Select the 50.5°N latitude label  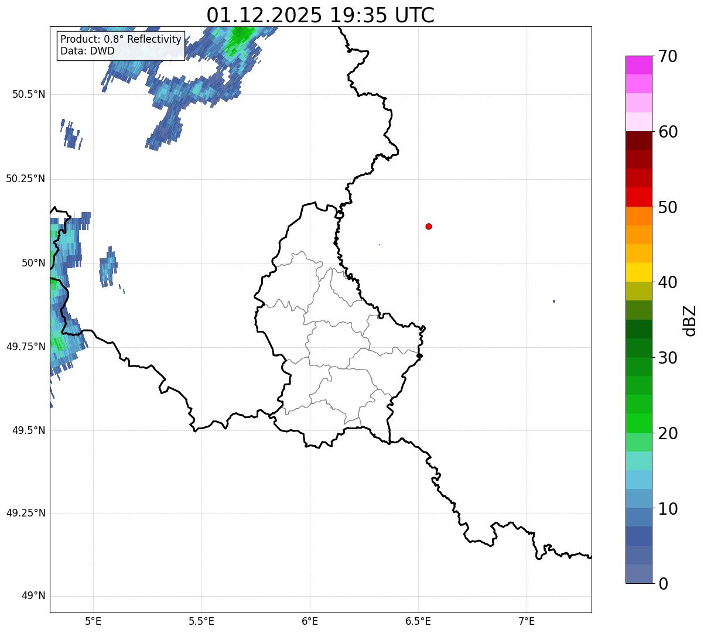(28, 95)
